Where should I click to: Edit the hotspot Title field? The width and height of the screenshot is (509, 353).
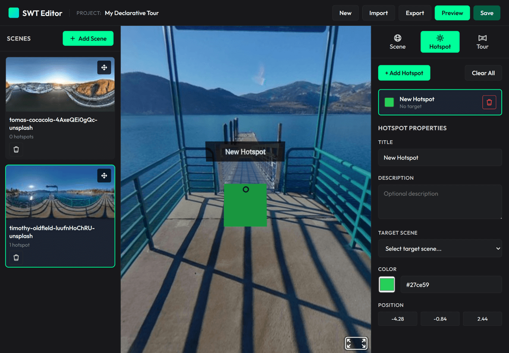440,158
